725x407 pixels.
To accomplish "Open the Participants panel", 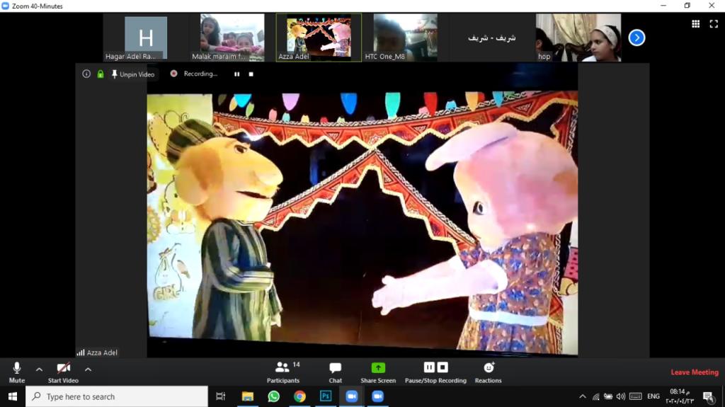I will [283, 372].
